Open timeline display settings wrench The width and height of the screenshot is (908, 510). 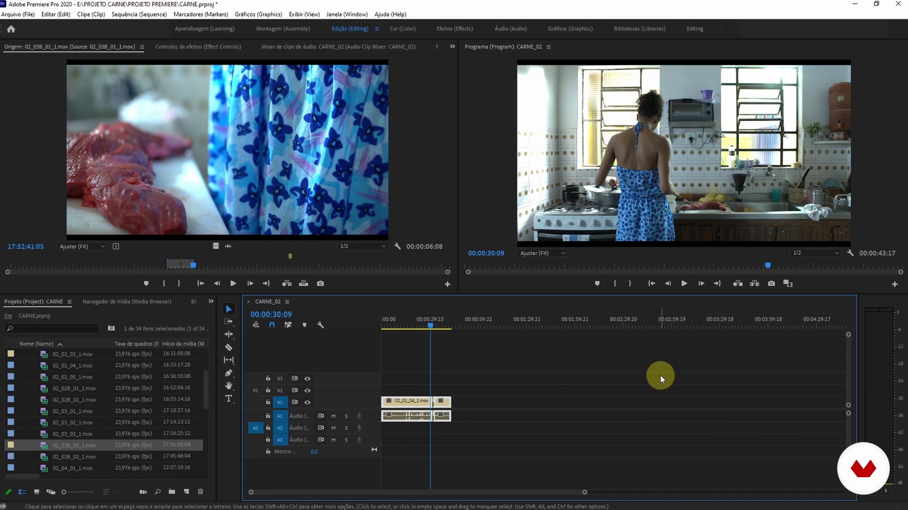point(320,325)
